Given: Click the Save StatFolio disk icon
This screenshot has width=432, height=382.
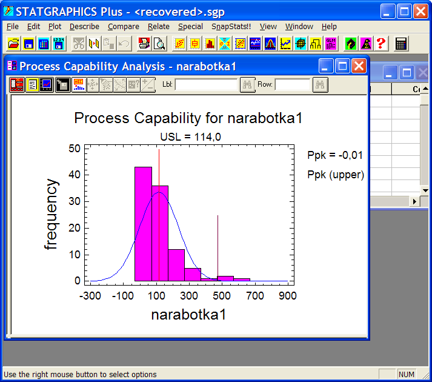Looking at the screenshot, I should [28, 44].
